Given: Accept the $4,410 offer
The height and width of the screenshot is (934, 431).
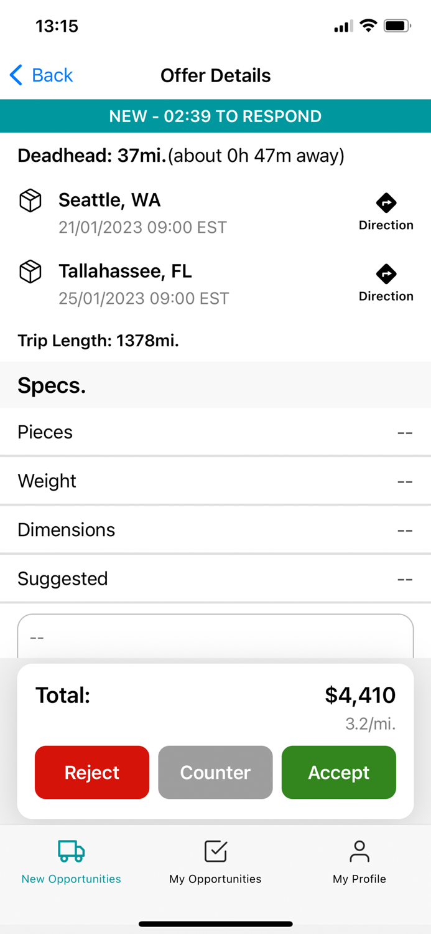Looking at the screenshot, I should (339, 772).
